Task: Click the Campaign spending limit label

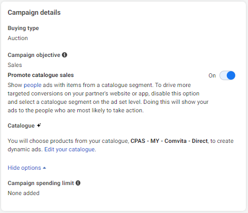Action: [41, 183]
